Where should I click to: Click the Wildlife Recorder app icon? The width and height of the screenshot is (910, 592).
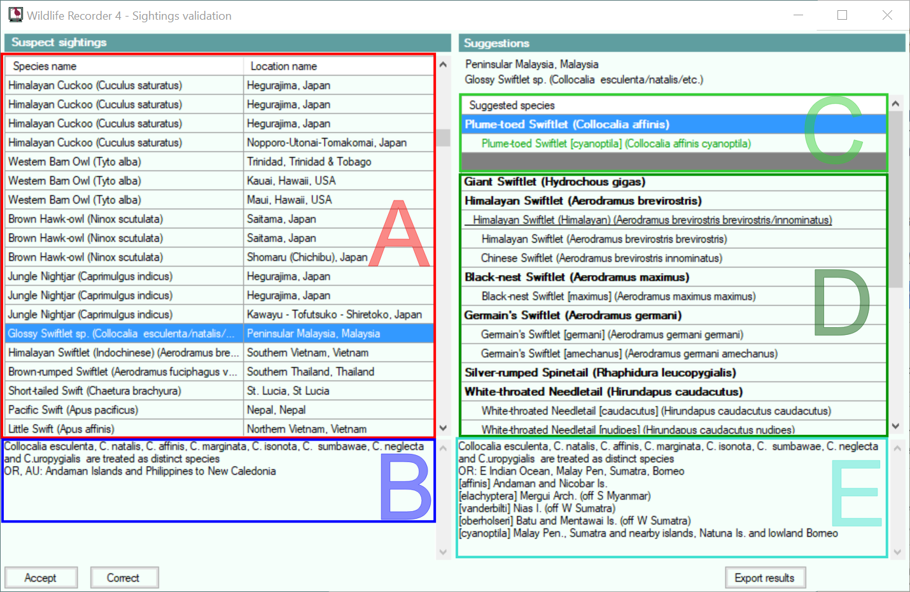[15, 15]
